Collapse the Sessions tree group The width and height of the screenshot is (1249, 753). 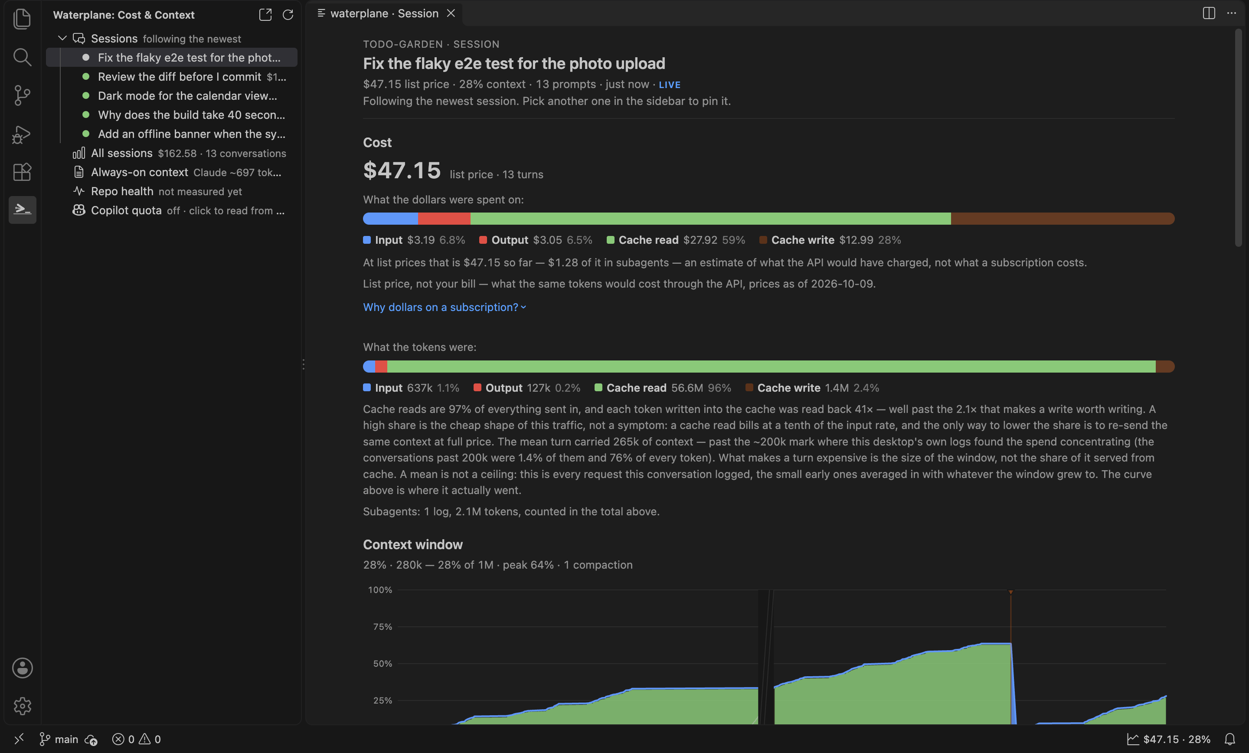(62, 38)
